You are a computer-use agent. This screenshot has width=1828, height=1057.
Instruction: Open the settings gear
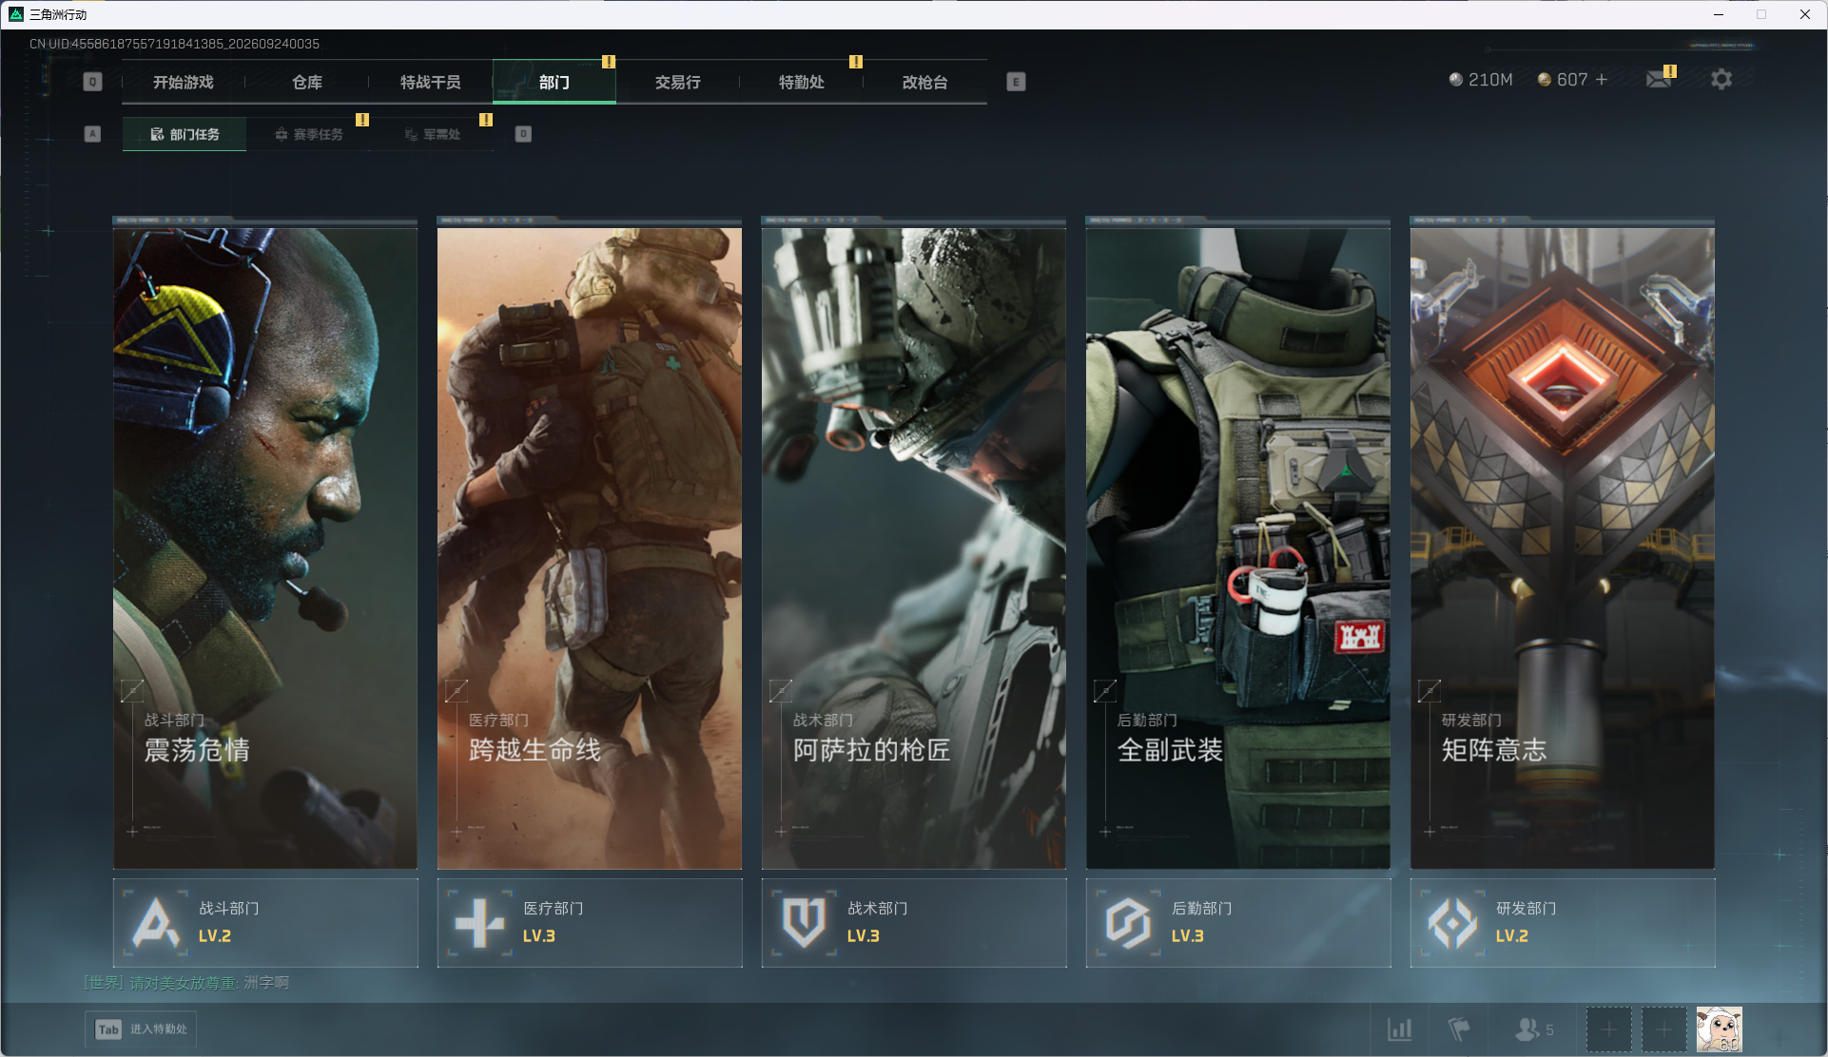[x=1721, y=79]
